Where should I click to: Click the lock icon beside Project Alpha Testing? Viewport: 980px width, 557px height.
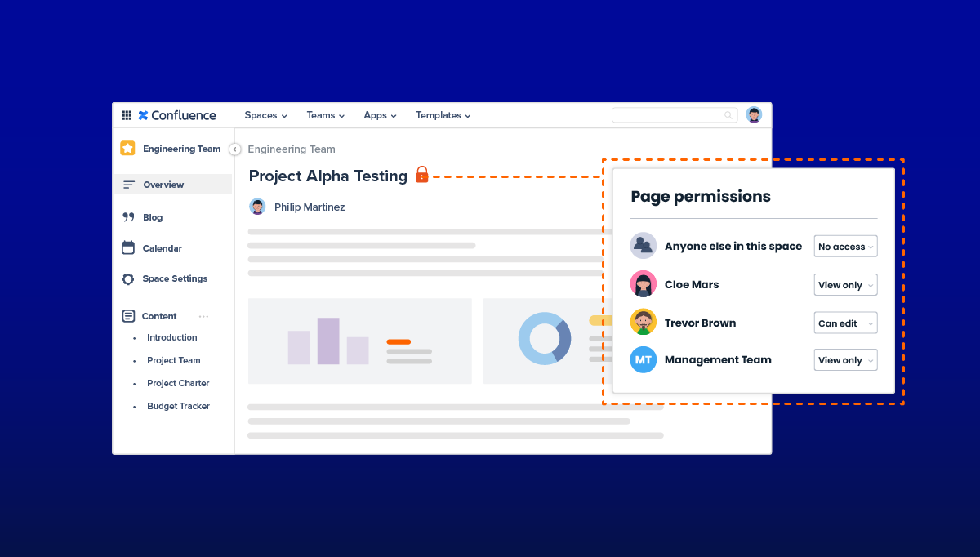pos(422,175)
